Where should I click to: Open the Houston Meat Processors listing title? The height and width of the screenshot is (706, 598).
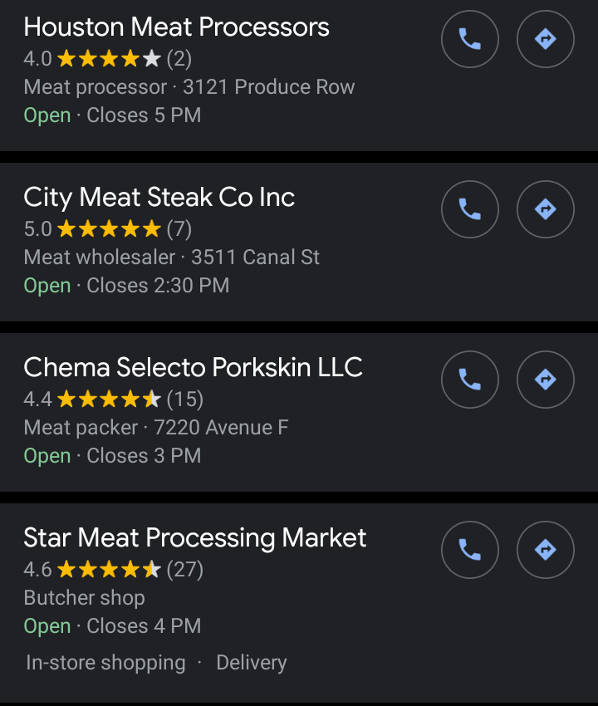pos(176,27)
